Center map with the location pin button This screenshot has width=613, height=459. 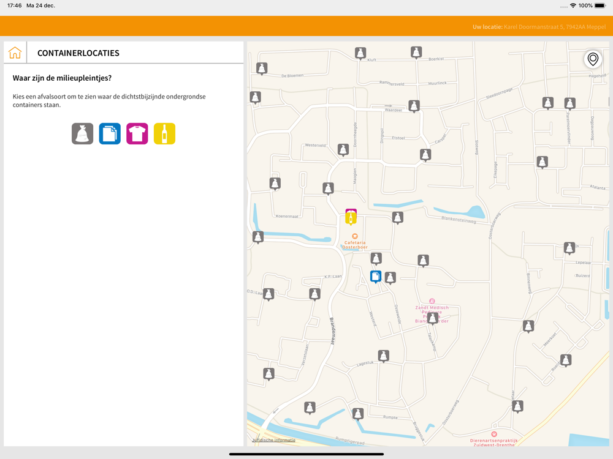pyautogui.click(x=593, y=59)
